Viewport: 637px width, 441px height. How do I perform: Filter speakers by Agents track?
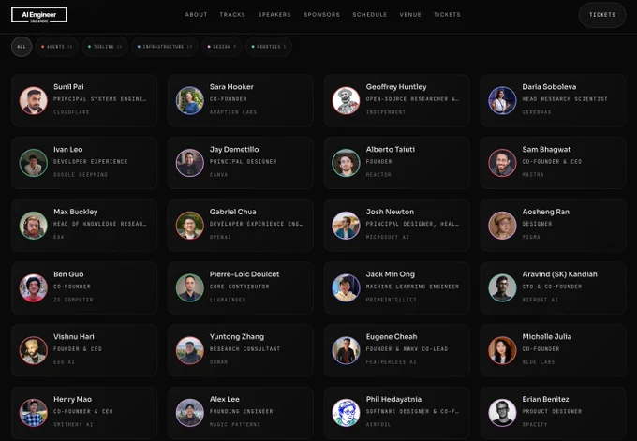pyautogui.click(x=57, y=47)
